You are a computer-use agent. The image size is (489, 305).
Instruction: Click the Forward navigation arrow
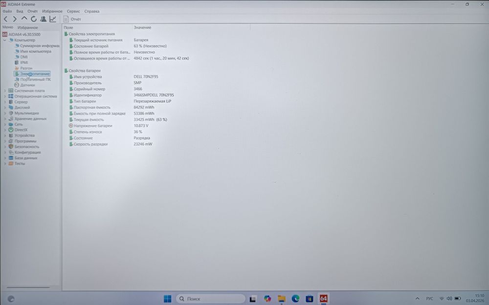click(x=15, y=20)
